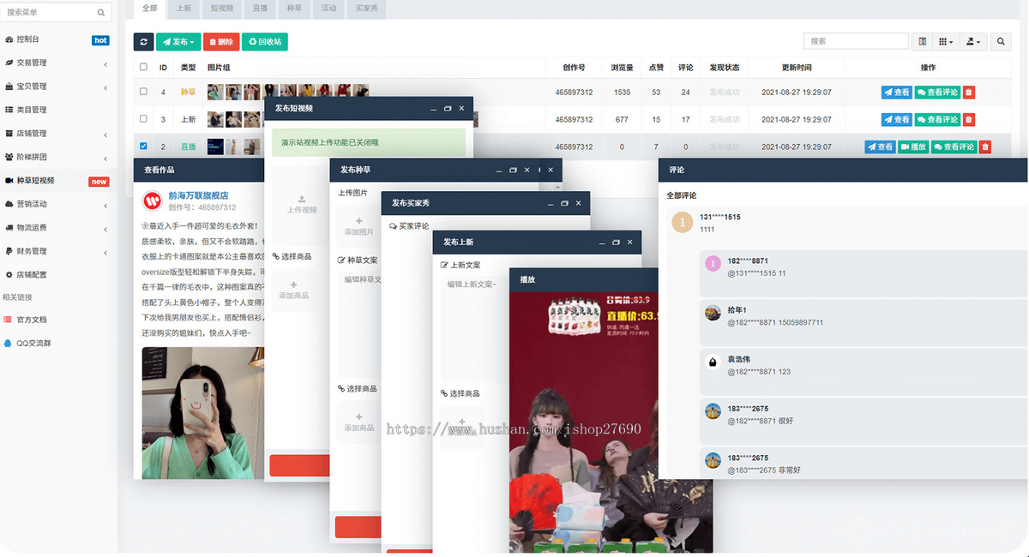Click 查看评论 for row ID 3

click(937, 119)
